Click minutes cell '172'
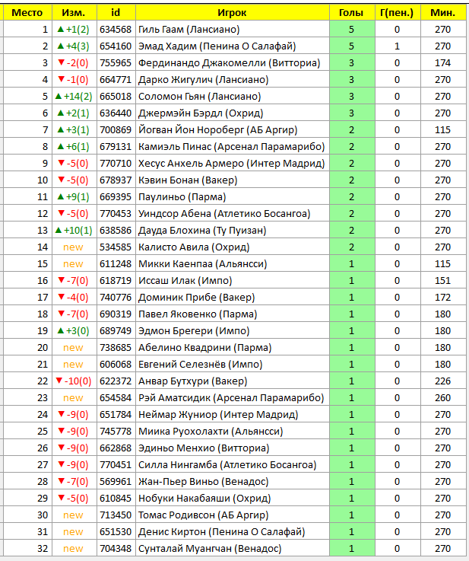Screen dimensions: 469x561 443,298
